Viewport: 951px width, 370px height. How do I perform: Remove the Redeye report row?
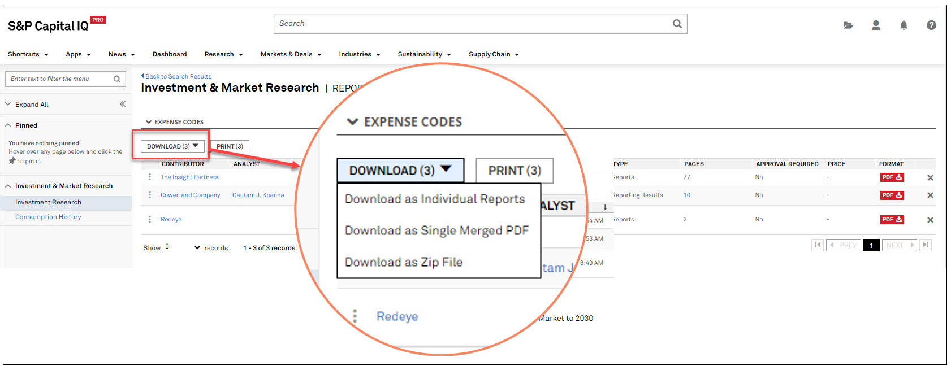click(930, 220)
